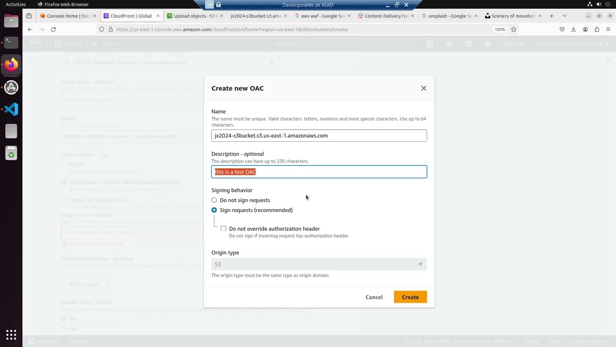Image resolution: width=616 pixels, height=347 pixels.
Task: Click the URL address bar
Action: point(303,29)
